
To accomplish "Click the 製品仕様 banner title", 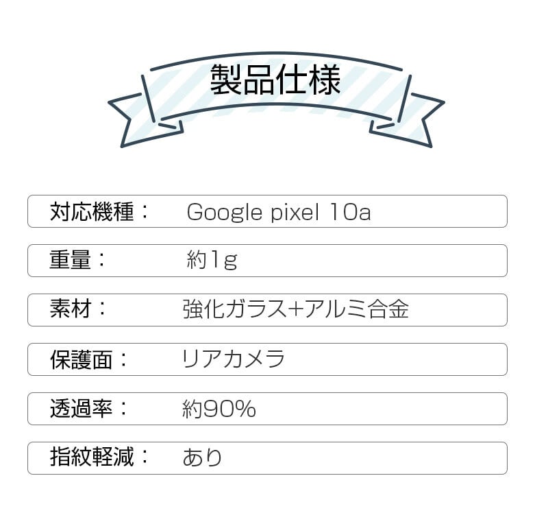I will point(275,80).
